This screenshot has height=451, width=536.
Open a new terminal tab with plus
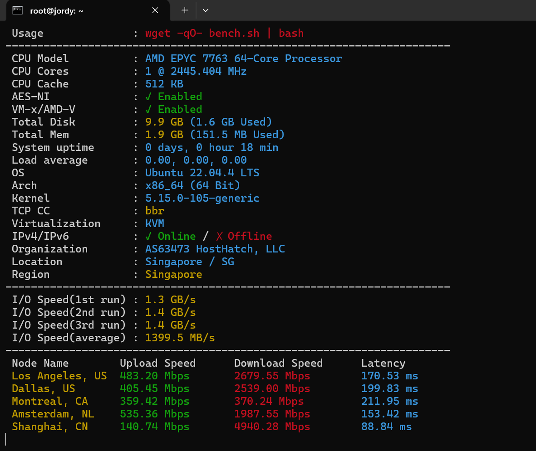tap(185, 10)
